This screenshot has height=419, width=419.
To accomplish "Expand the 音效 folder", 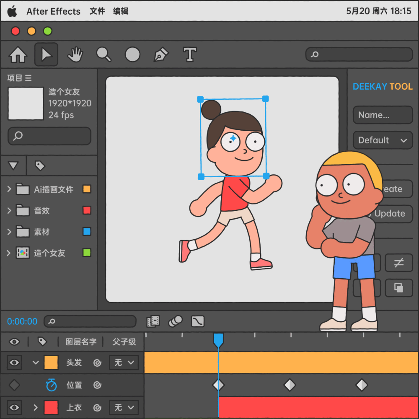I will click(9, 210).
